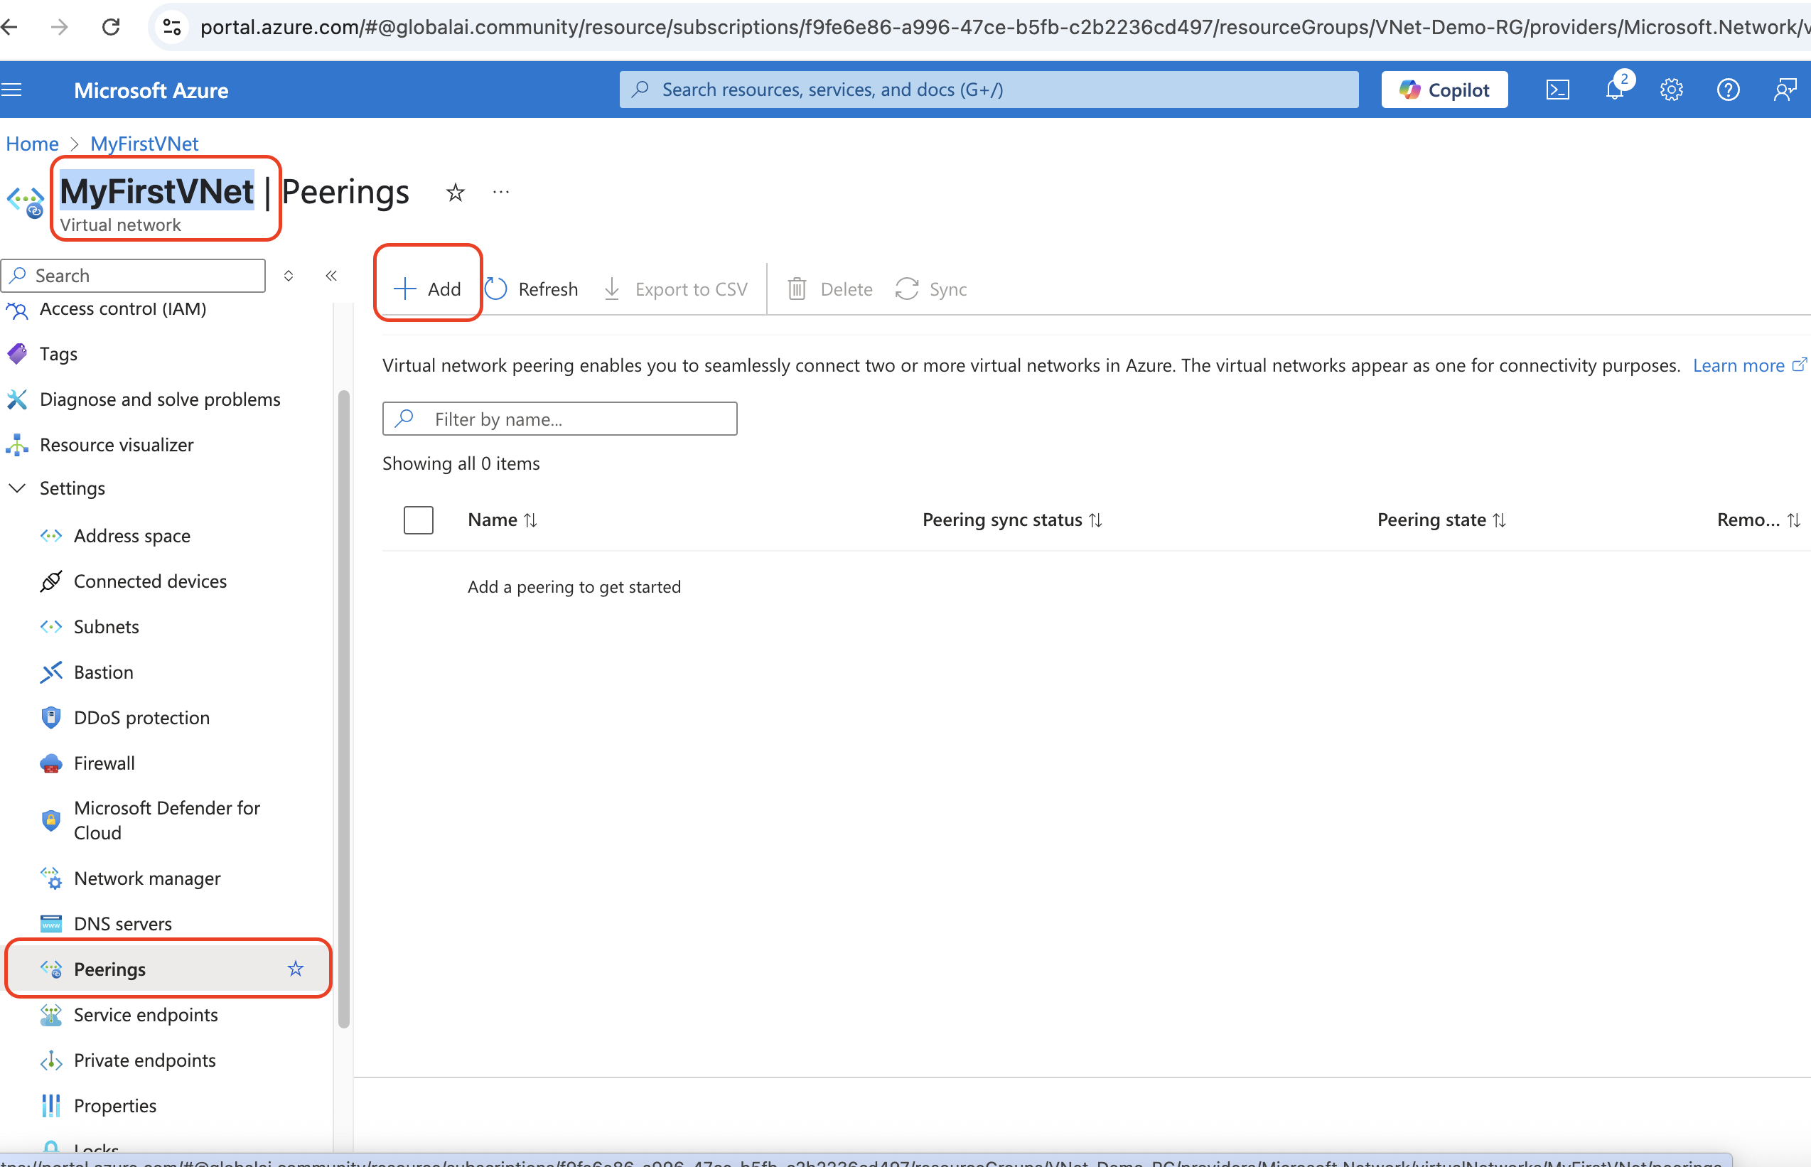Open the Learn more link
This screenshot has height=1167, width=1811.
(1748, 365)
